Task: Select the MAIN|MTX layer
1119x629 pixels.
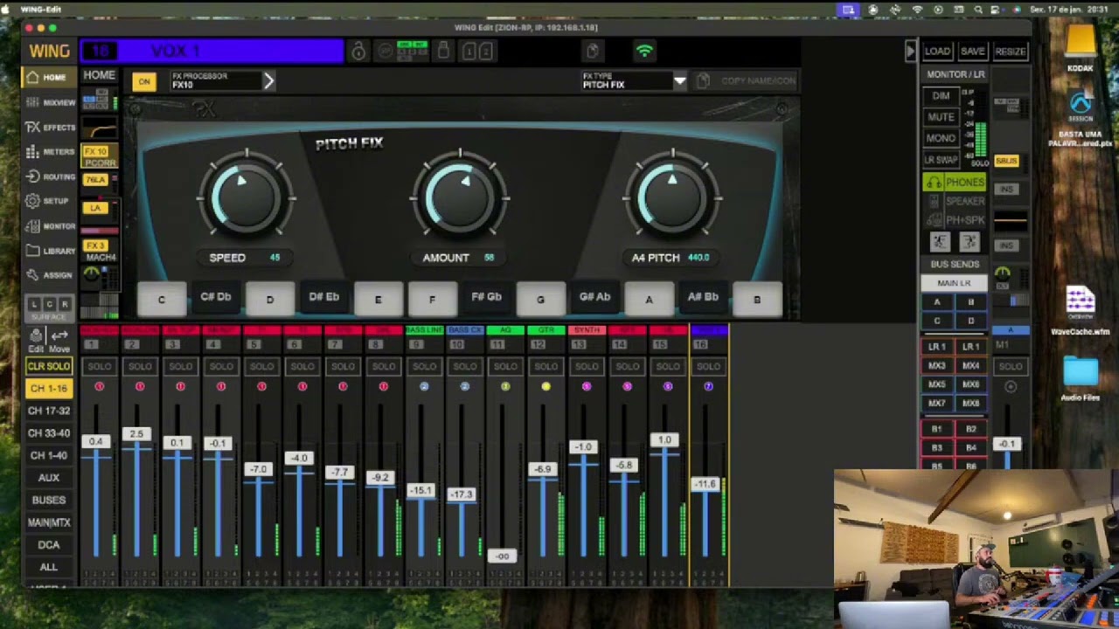Action: click(48, 522)
